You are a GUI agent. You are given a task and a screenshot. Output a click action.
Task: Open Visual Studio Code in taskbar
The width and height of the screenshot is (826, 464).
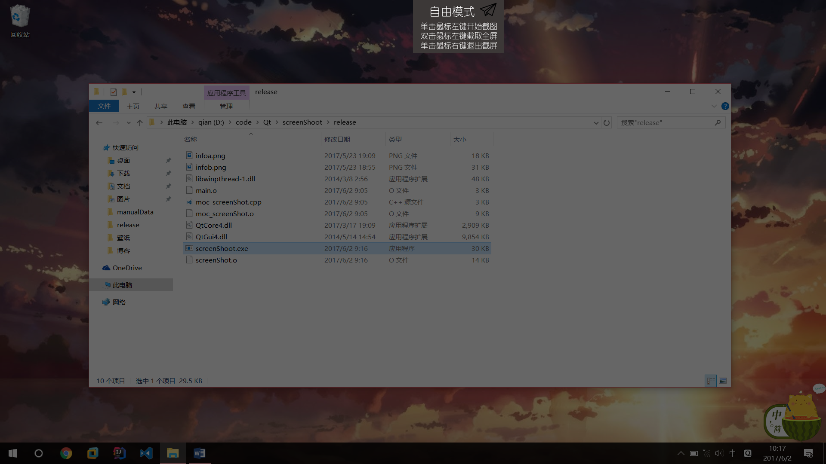[146, 453]
